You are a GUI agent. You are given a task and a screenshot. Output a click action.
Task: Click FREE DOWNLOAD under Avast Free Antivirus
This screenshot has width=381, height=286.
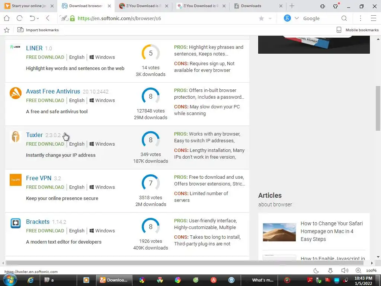click(45, 101)
